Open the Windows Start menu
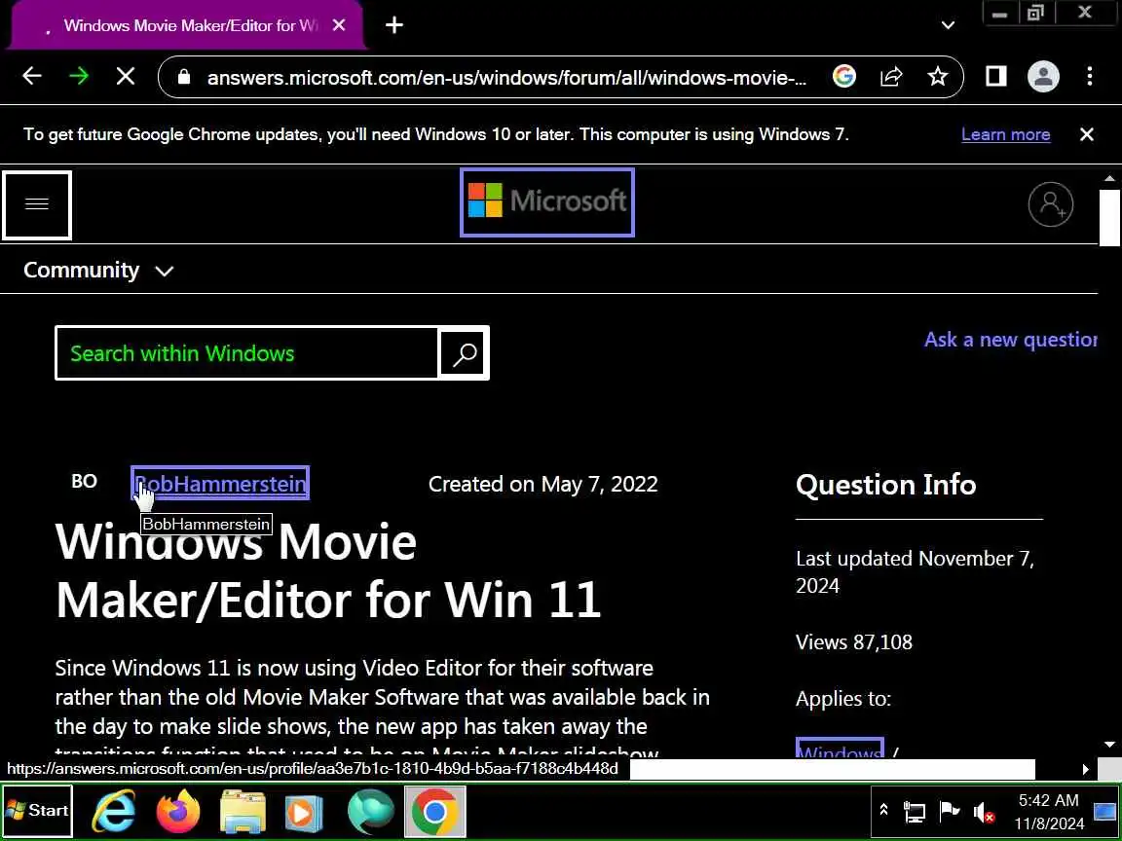This screenshot has width=1122, height=841. click(37, 811)
